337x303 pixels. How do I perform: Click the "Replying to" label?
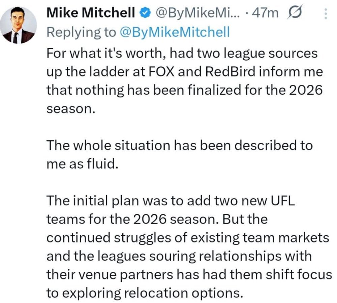pos(81,32)
